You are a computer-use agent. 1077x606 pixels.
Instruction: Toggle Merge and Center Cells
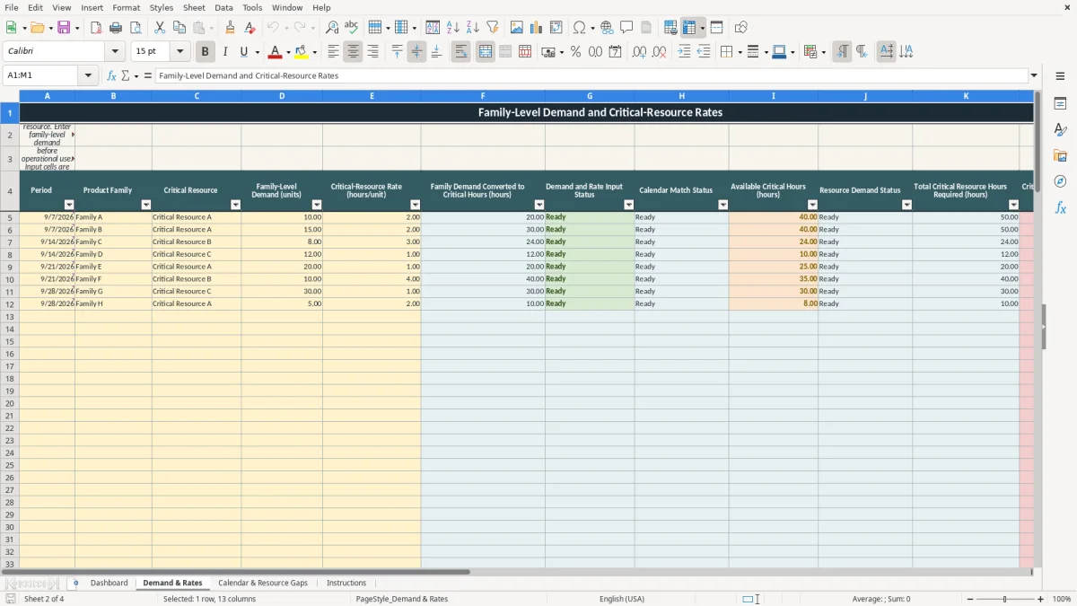[486, 52]
